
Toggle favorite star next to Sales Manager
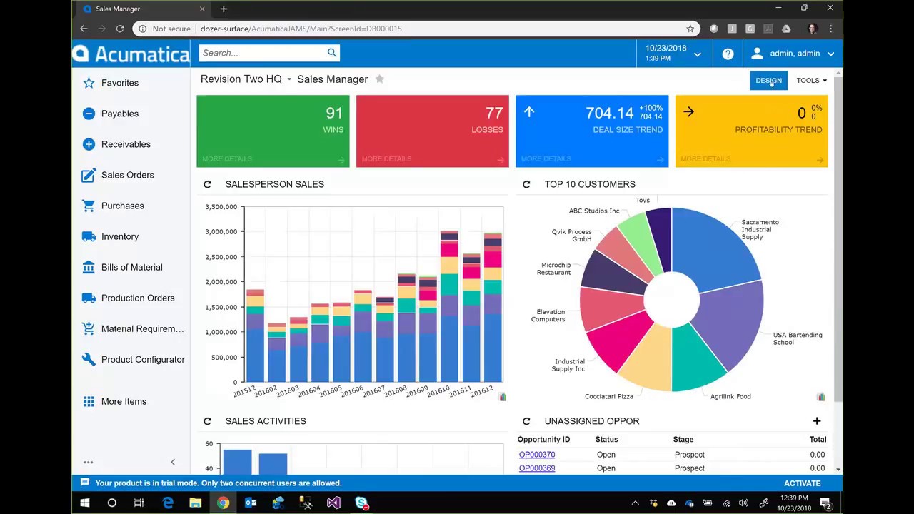coord(380,79)
